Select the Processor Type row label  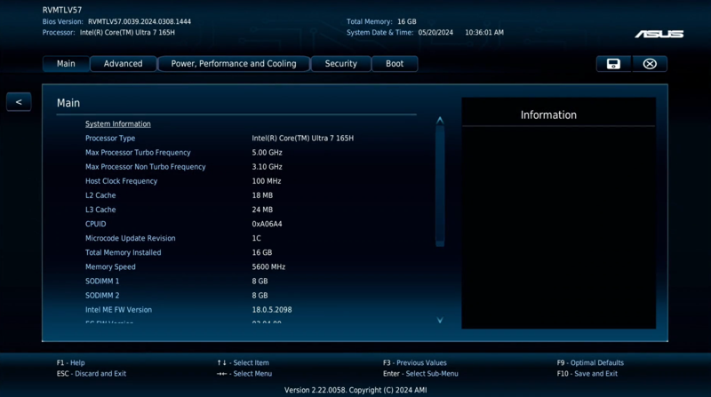click(110, 139)
